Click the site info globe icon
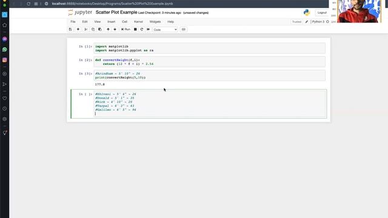Image resolution: width=388 pixels, height=218 pixels. (47, 4)
